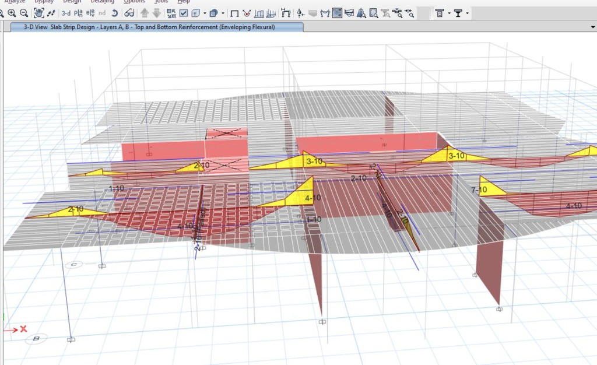
Task: Select the footprints walk-through tool beside Pan
Action: click(x=51, y=13)
